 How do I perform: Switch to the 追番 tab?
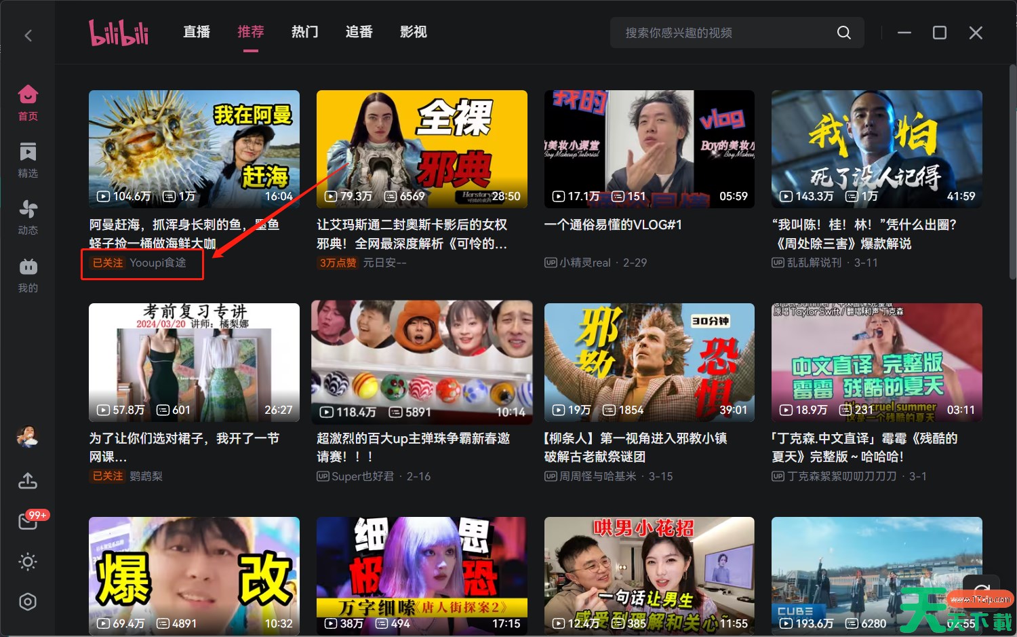(x=359, y=32)
